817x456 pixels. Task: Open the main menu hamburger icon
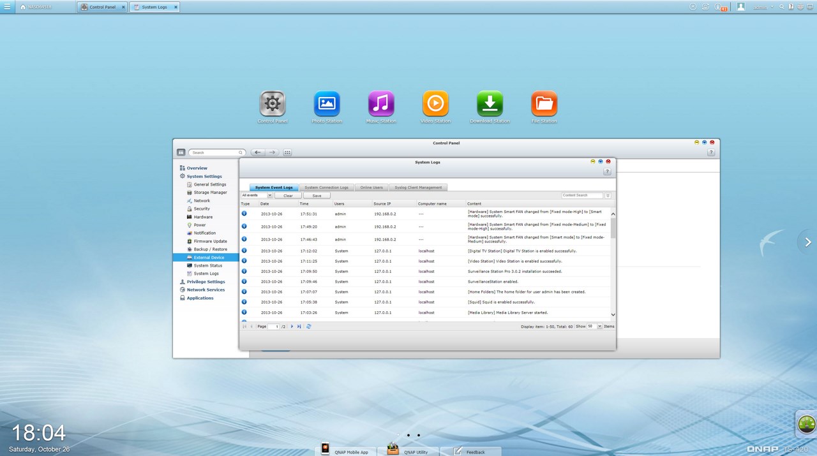pos(7,7)
